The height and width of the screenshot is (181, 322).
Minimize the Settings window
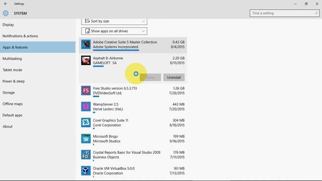coord(295,4)
